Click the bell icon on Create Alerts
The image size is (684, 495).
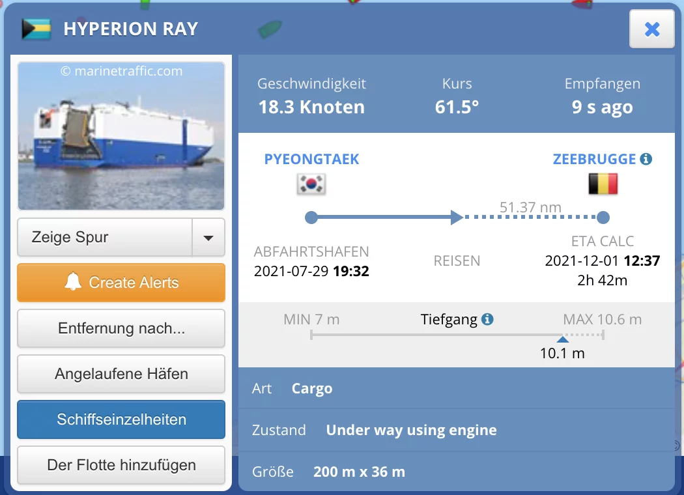pyautogui.click(x=72, y=282)
